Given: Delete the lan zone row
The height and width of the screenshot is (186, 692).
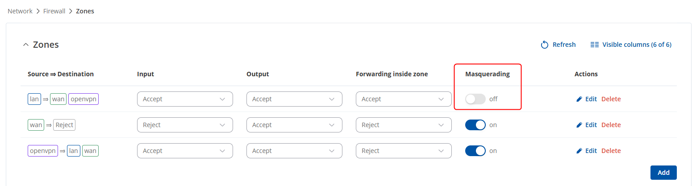Looking at the screenshot, I should 611,99.
